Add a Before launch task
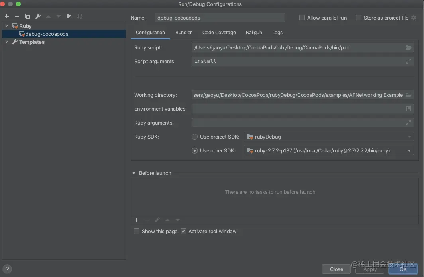Screen dimensions: 424x277 pos(136,220)
